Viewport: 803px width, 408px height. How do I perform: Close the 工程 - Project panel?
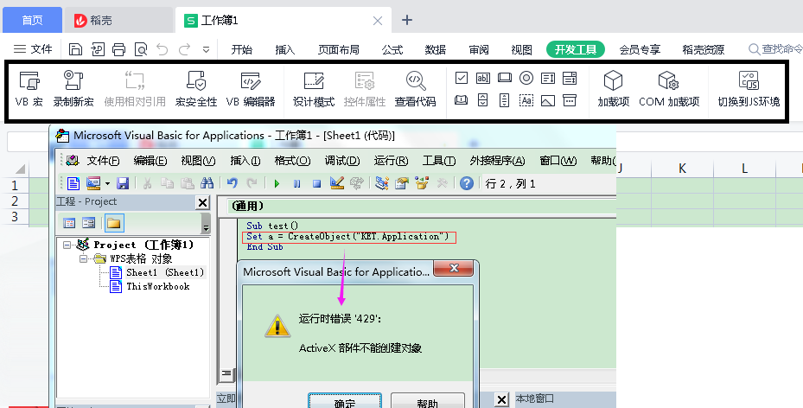pyautogui.click(x=203, y=203)
